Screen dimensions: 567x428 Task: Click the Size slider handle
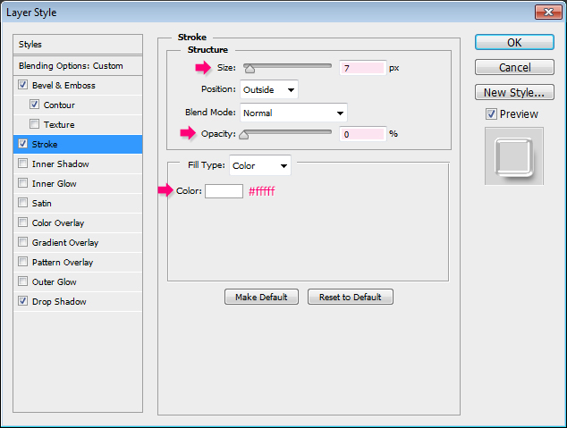click(x=250, y=68)
